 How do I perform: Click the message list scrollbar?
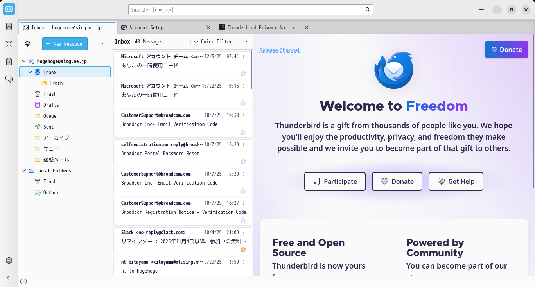coord(251,70)
